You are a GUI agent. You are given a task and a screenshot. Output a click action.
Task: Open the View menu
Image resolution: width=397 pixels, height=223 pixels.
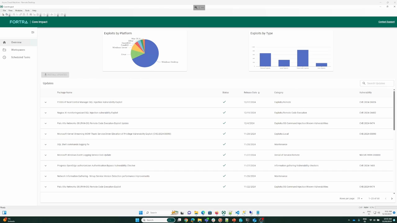[10, 11]
